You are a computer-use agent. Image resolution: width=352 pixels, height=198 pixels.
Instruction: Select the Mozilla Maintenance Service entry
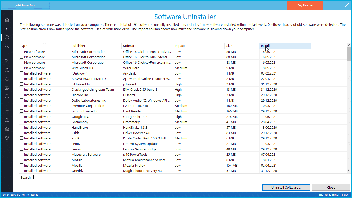coord(144,160)
